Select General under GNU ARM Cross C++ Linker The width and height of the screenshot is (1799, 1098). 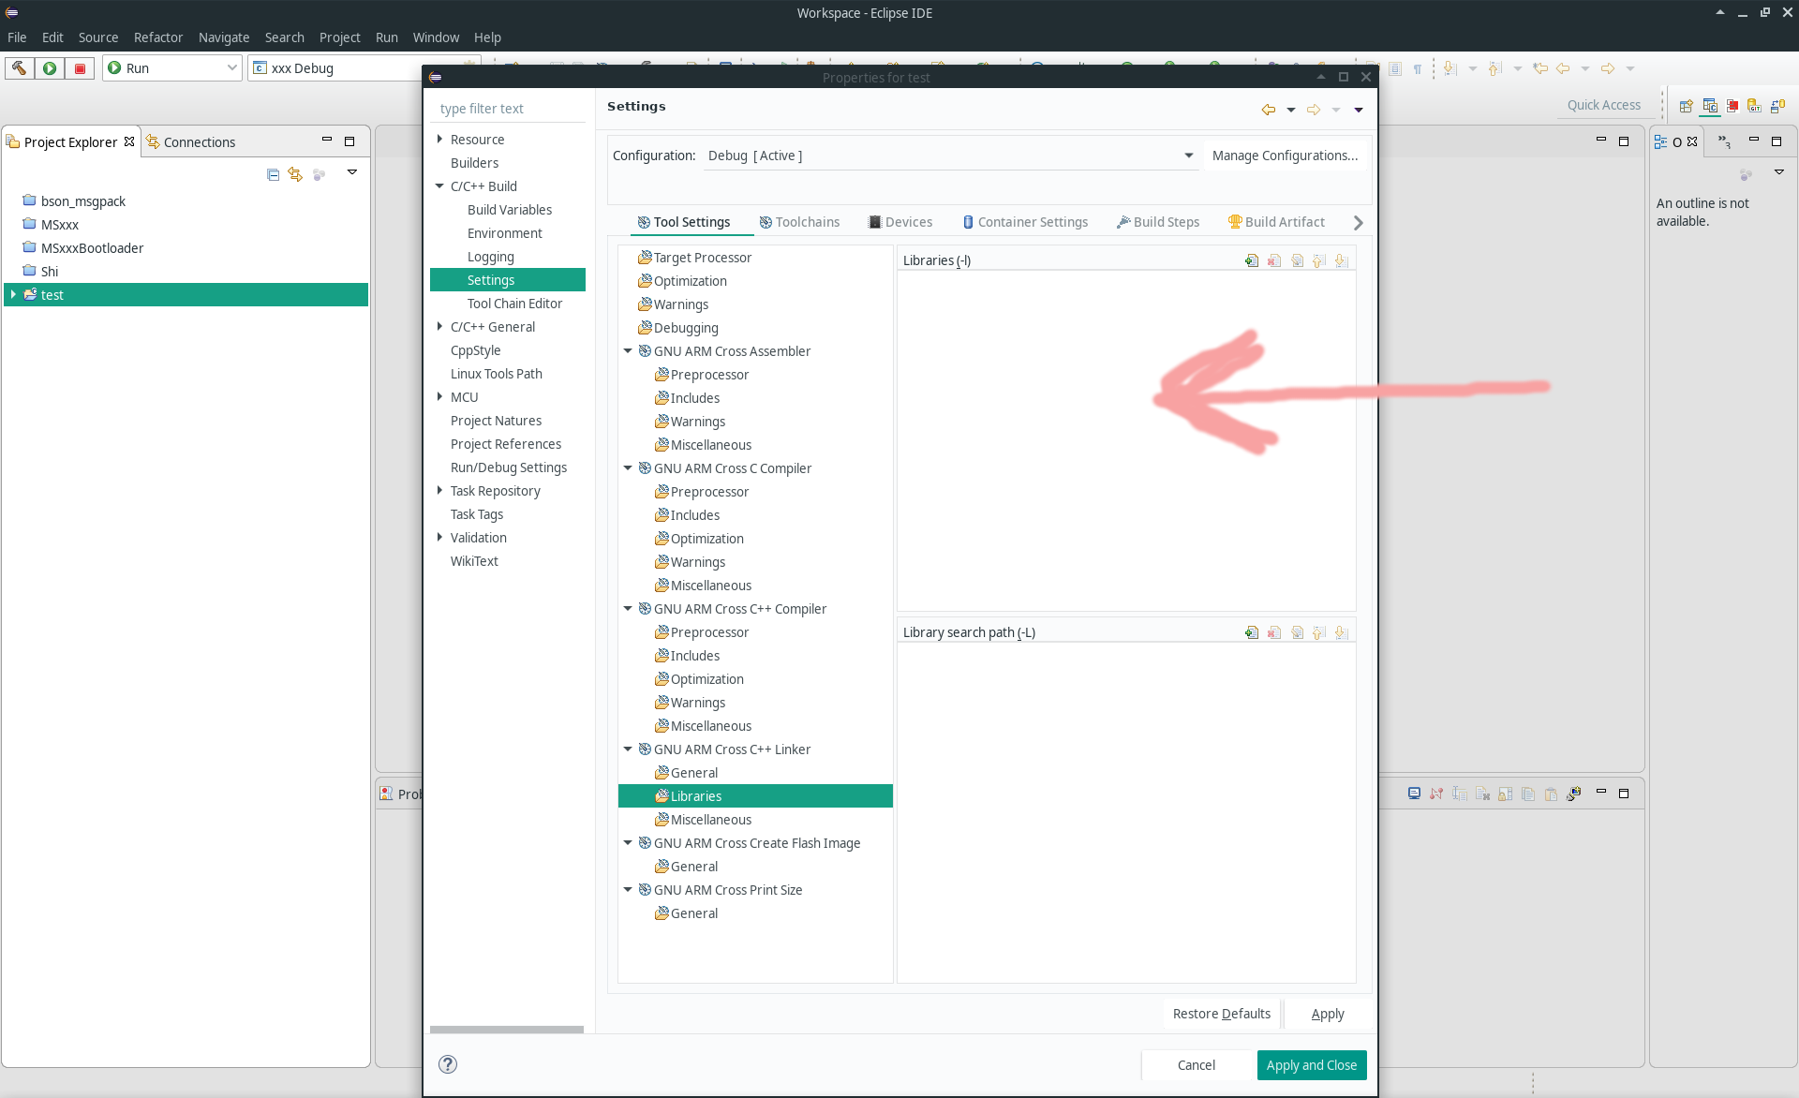pos(694,773)
